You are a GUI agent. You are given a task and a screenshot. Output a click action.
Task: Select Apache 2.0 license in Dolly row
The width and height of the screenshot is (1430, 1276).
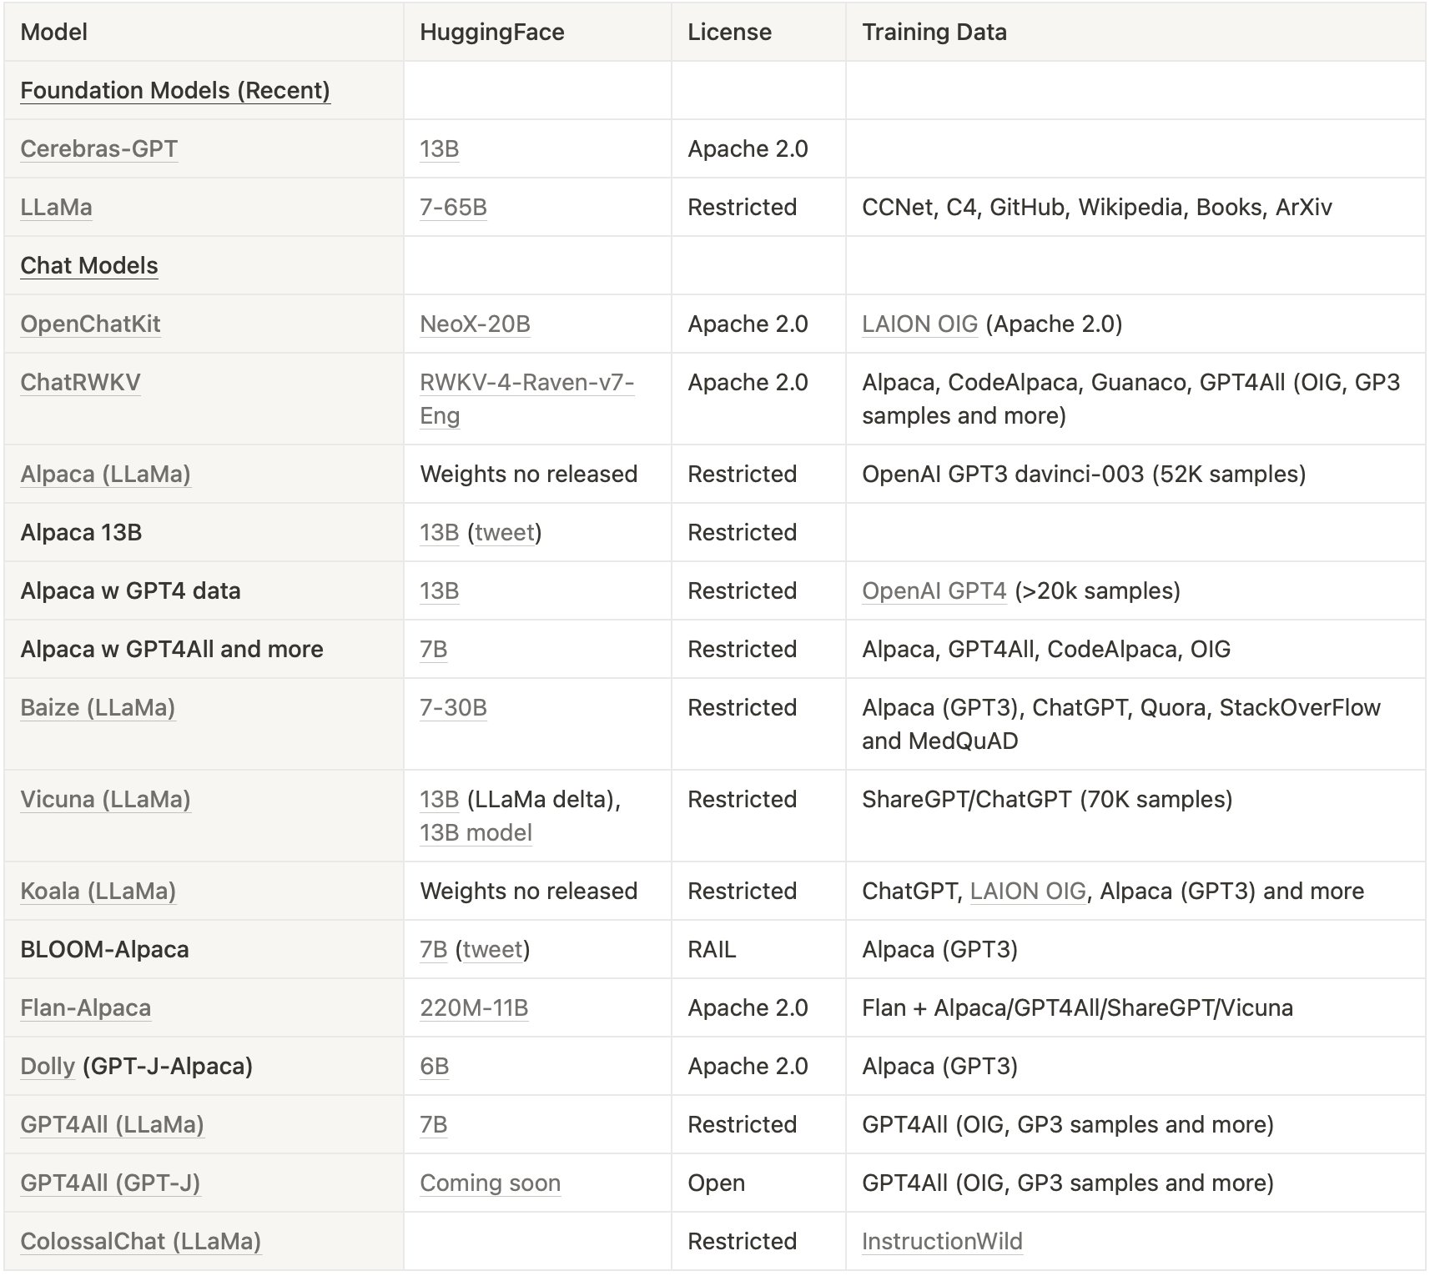758,1066
